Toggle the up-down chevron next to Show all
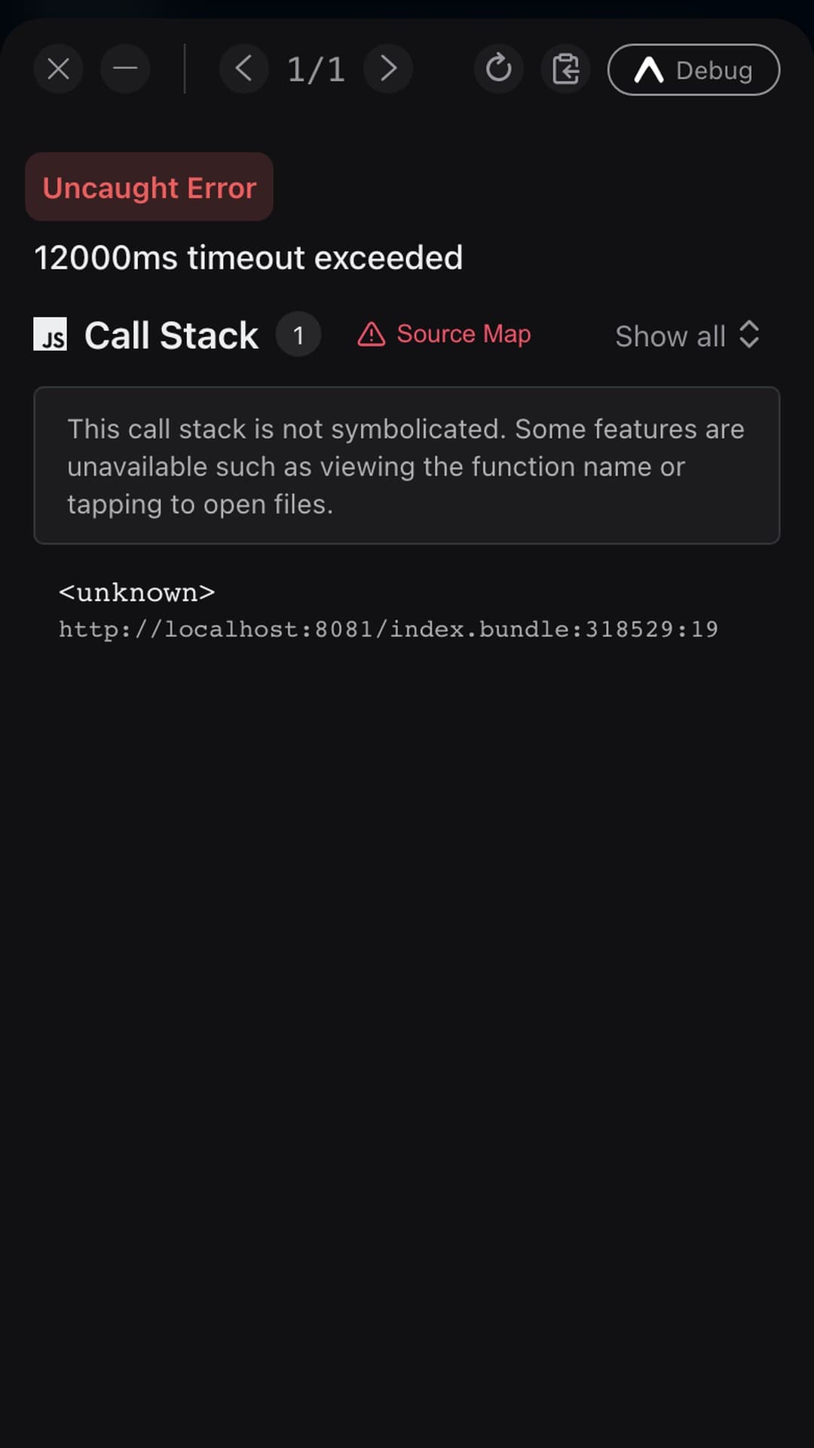The width and height of the screenshot is (814, 1448). click(x=749, y=334)
